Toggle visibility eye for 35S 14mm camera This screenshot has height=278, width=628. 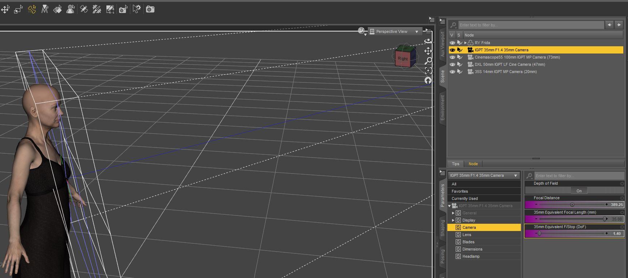[x=452, y=72]
